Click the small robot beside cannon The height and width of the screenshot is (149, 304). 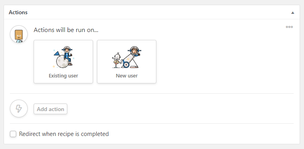(x=117, y=60)
